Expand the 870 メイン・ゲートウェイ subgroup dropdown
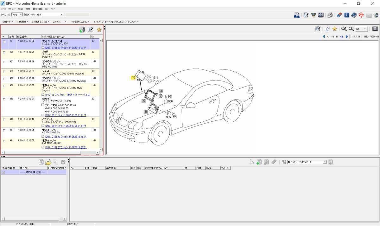Image resolution: width=380 pixels, height=226 pixels. coord(138,22)
